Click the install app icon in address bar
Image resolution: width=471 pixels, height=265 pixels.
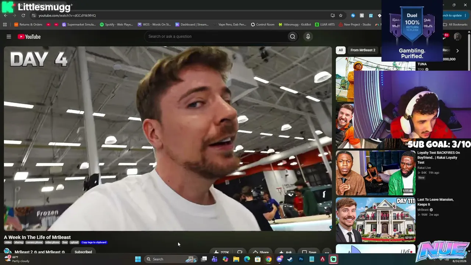pyautogui.click(x=333, y=15)
